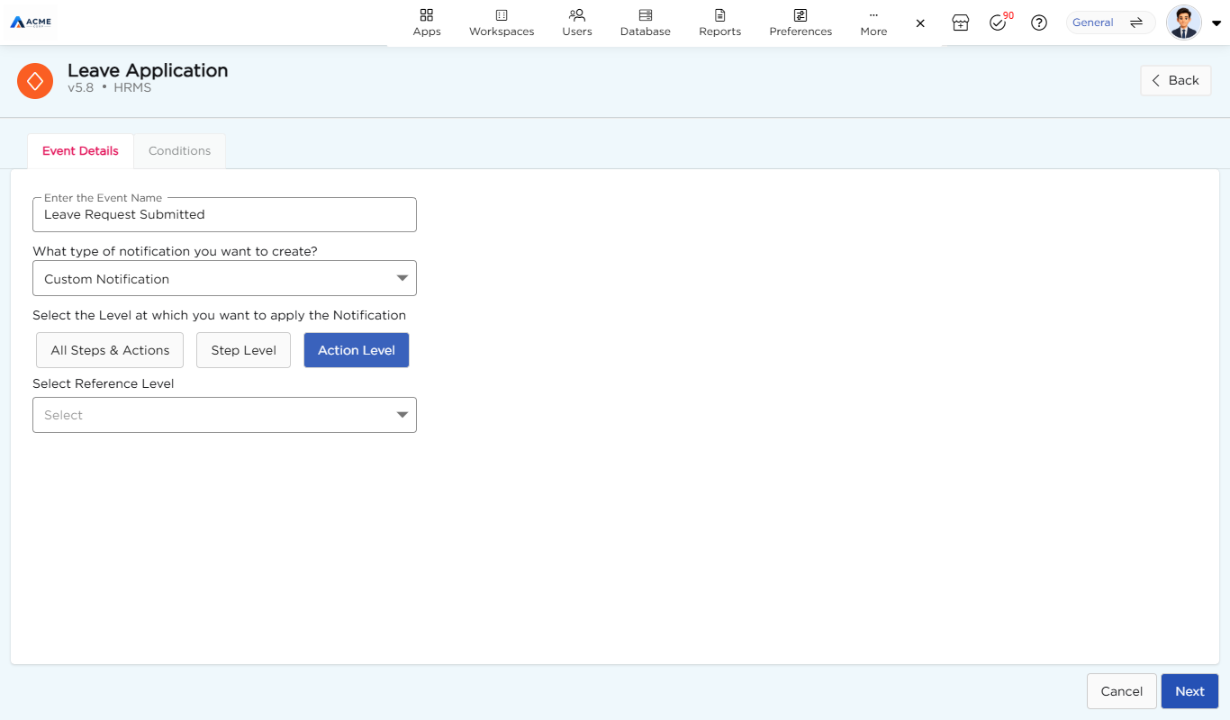Viewport: 1230px width, 720px height.
Task: Expand the Select Reference Level dropdown
Action: click(224, 415)
